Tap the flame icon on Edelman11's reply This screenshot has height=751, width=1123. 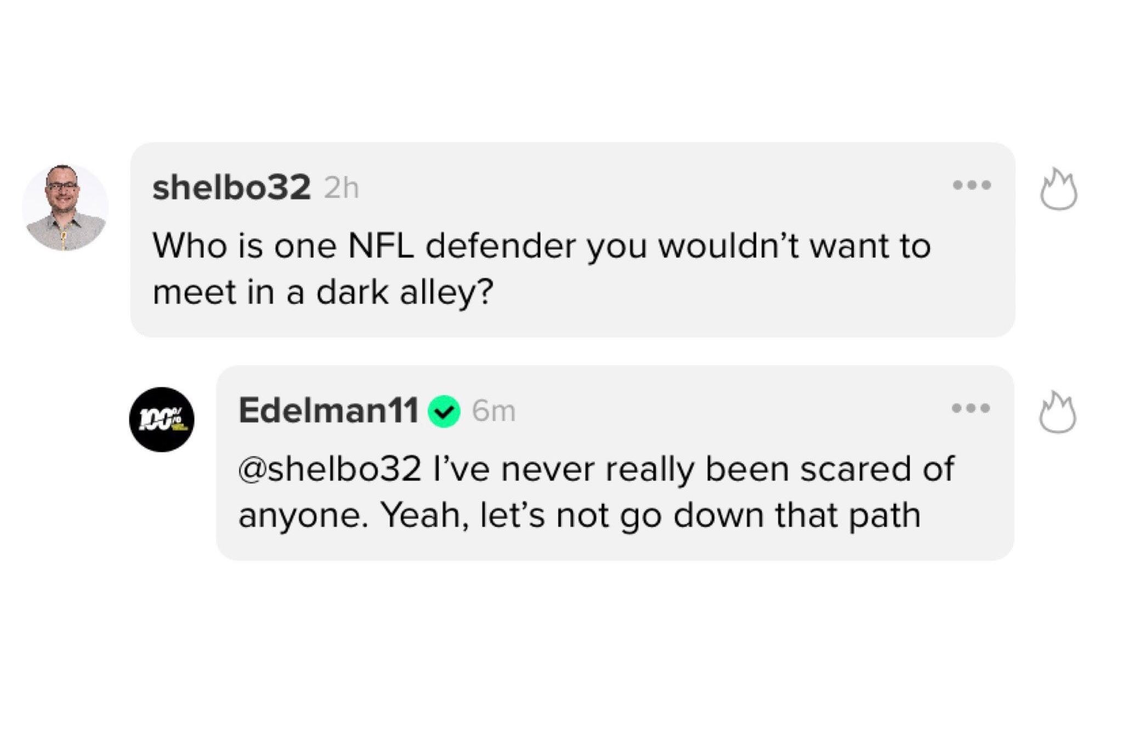pos(1057,413)
